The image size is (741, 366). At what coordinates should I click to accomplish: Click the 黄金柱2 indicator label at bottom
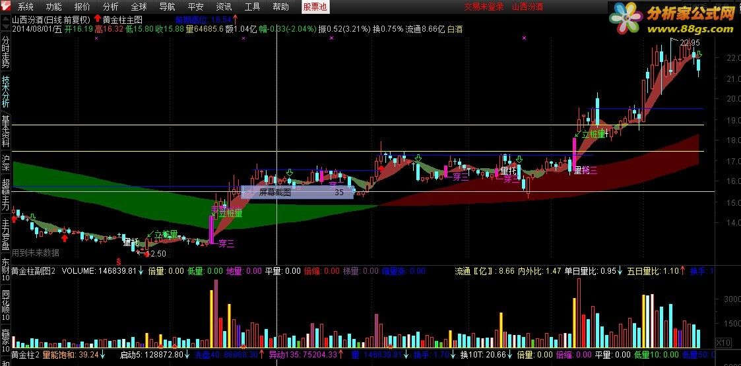point(26,355)
